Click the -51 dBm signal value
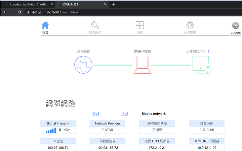Image resolution: width=242 pixels, height=151 pixels. coord(64,130)
